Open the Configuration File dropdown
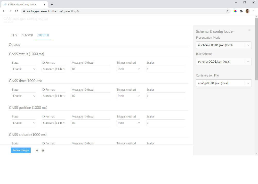This screenshot has height=184, width=258. pos(223,83)
